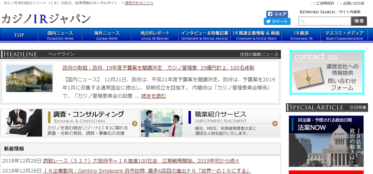Image resolution: width=373 pixels, height=174 pixels.
Task: Click the arrow icon on 職業紹介サービス banner
Action: pyautogui.click(x=275, y=123)
